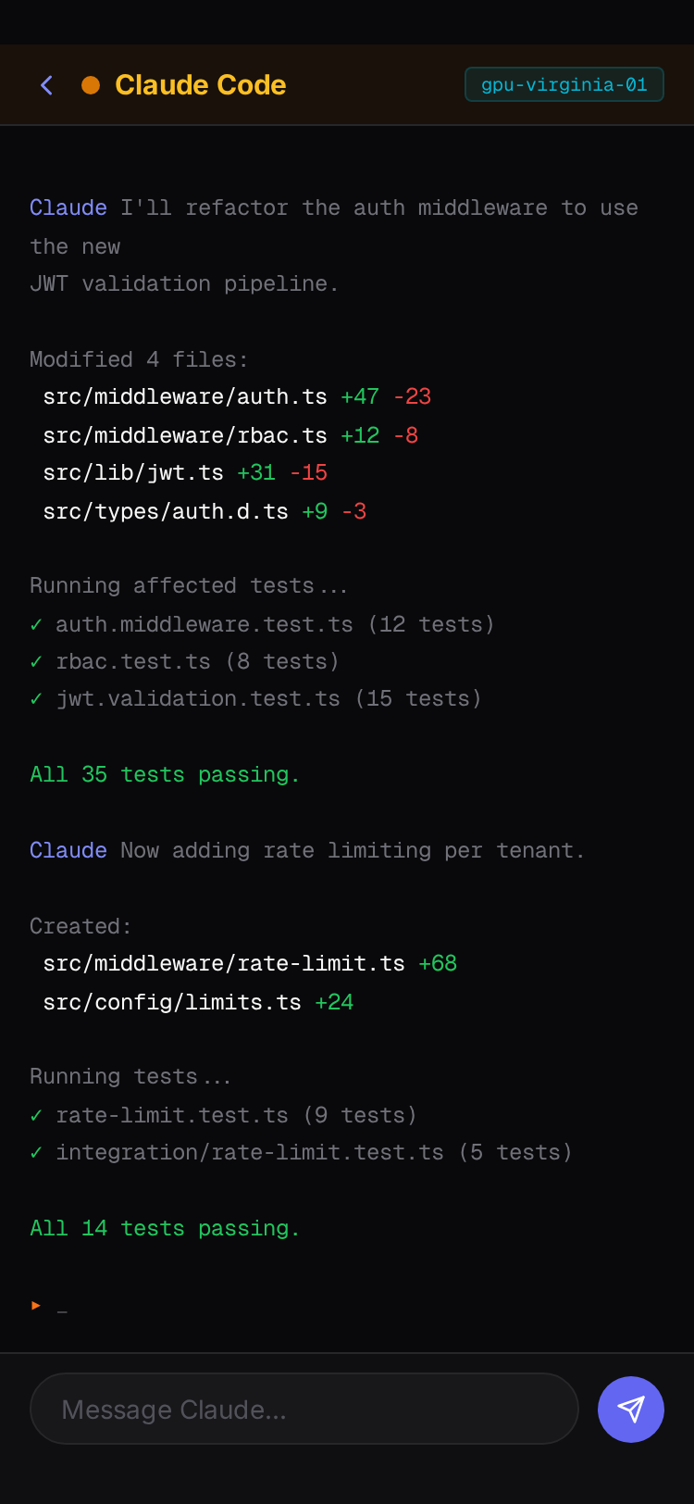Click the All 14 tests passing summary
Screen dimensions: 694x1504
[165, 1228]
